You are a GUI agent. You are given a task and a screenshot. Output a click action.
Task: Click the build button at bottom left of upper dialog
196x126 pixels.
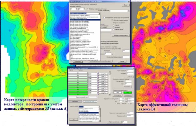pyautogui.click(x=78, y=61)
